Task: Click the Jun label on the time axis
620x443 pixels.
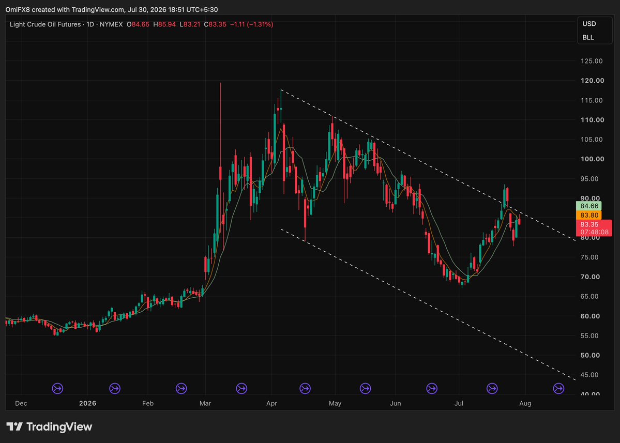Action: point(396,404)
